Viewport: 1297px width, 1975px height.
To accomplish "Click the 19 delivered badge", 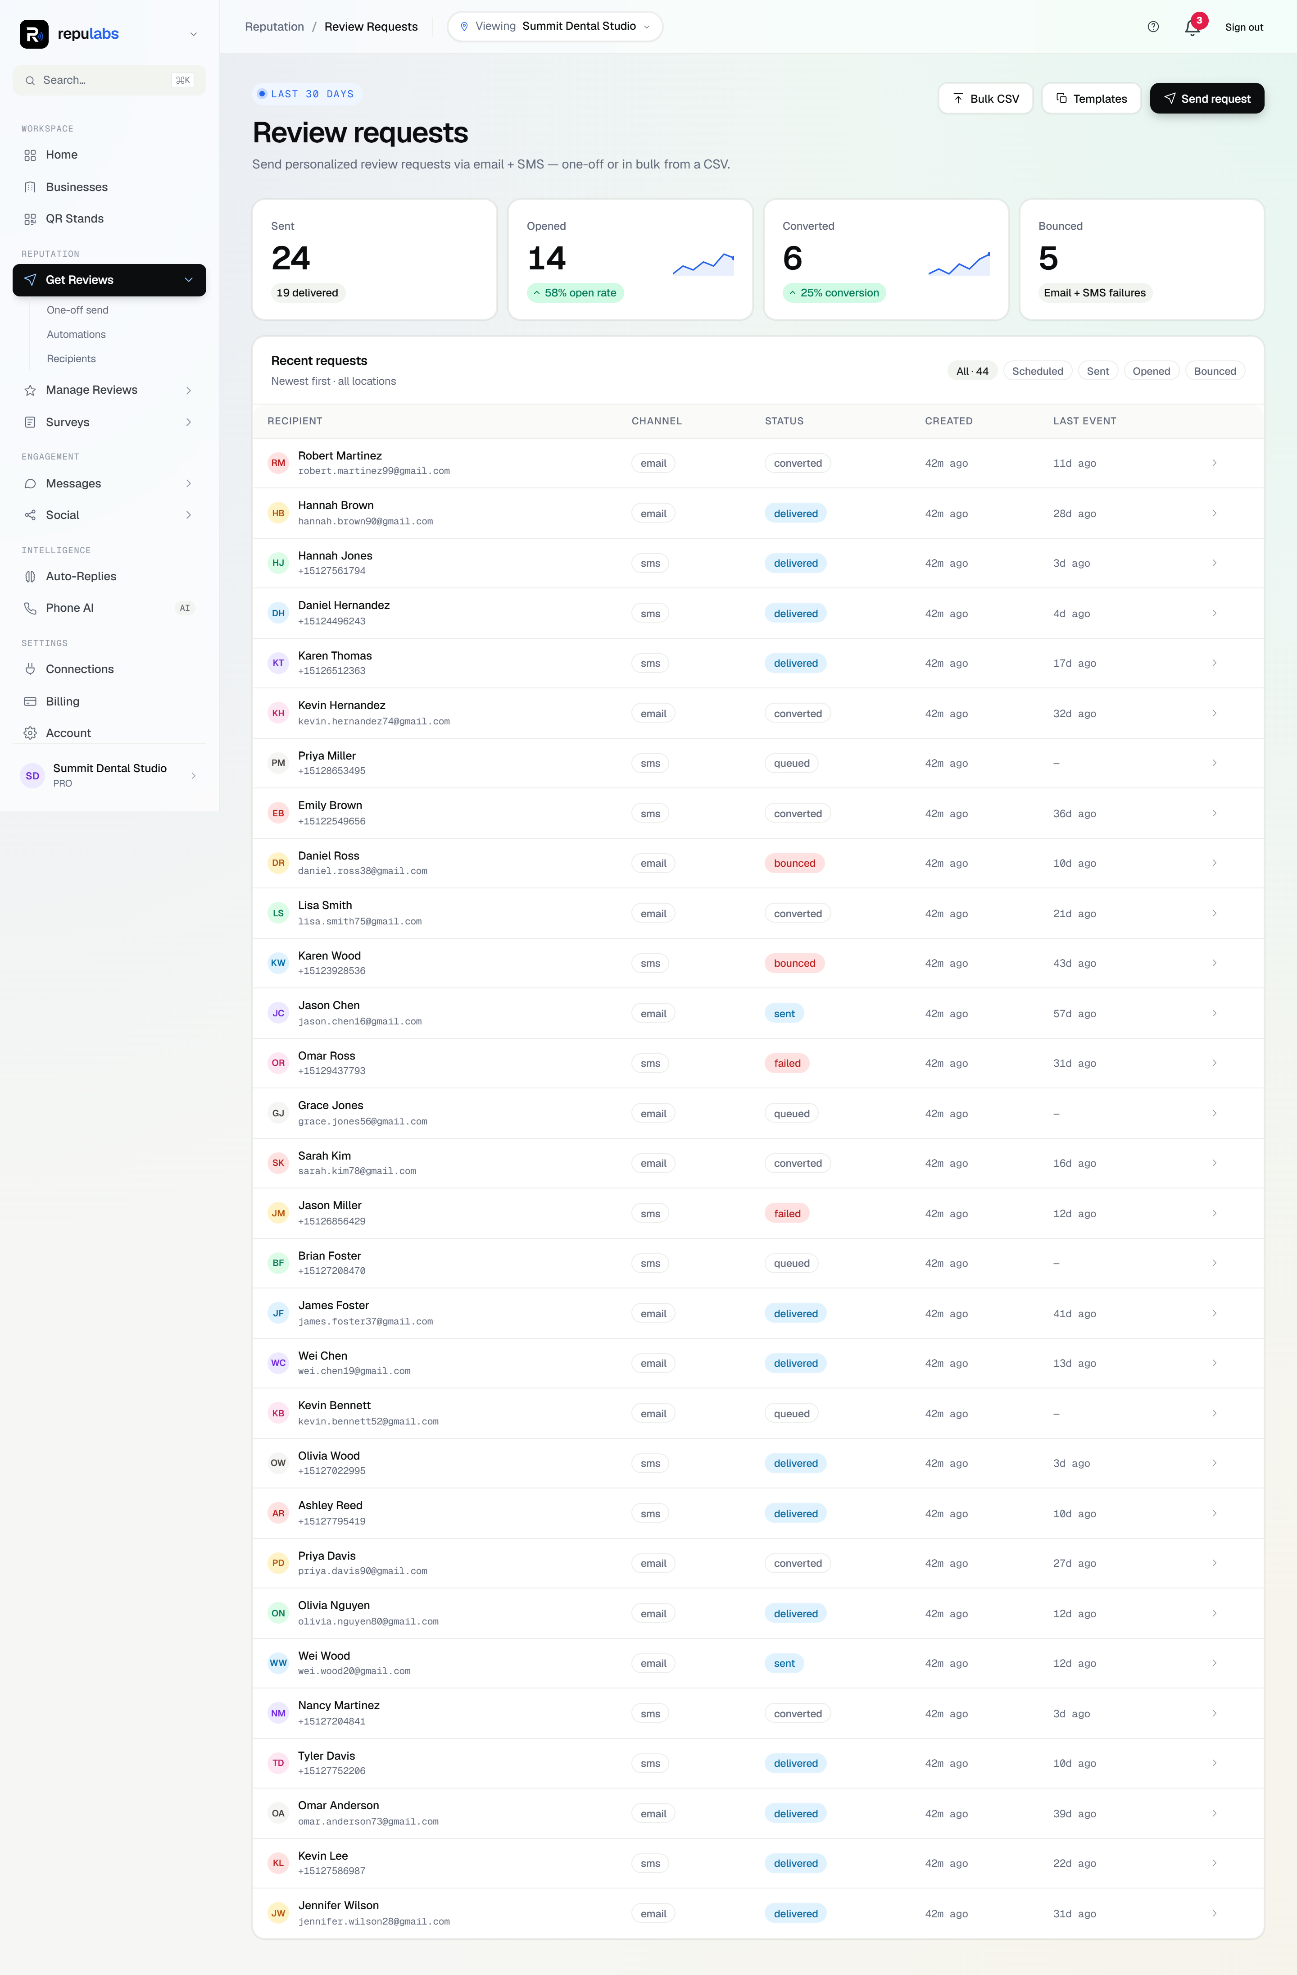I will click(x=308, y=293).
